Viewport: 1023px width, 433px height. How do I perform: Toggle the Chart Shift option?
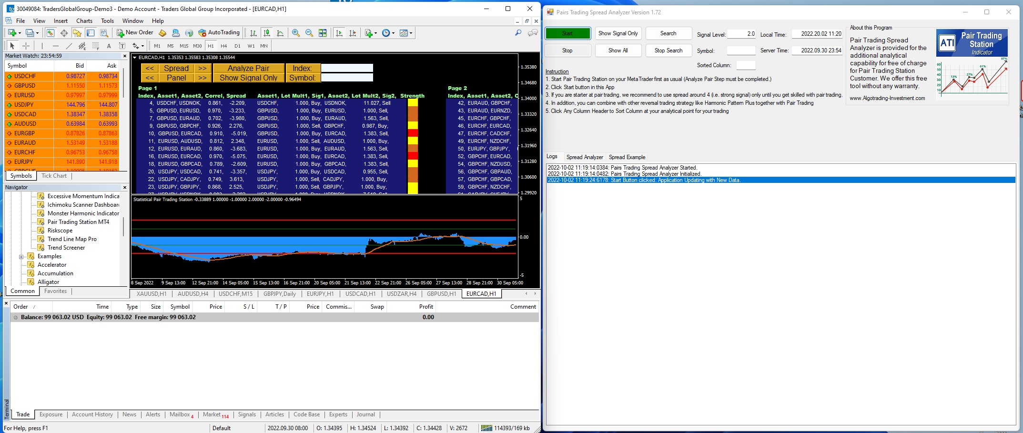click(x=353, y=33)
